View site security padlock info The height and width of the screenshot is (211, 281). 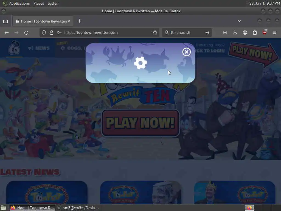51,32
